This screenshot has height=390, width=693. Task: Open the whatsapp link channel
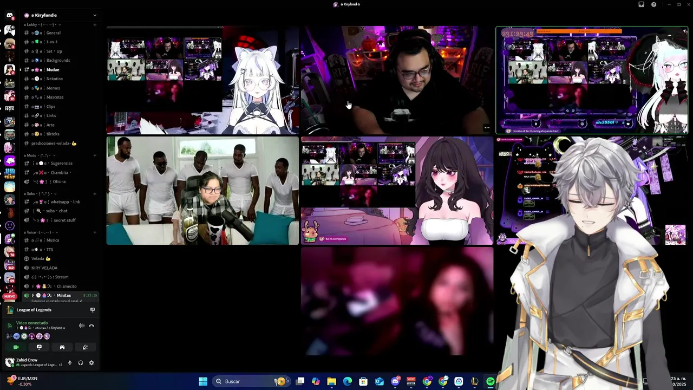click(60, 201)
